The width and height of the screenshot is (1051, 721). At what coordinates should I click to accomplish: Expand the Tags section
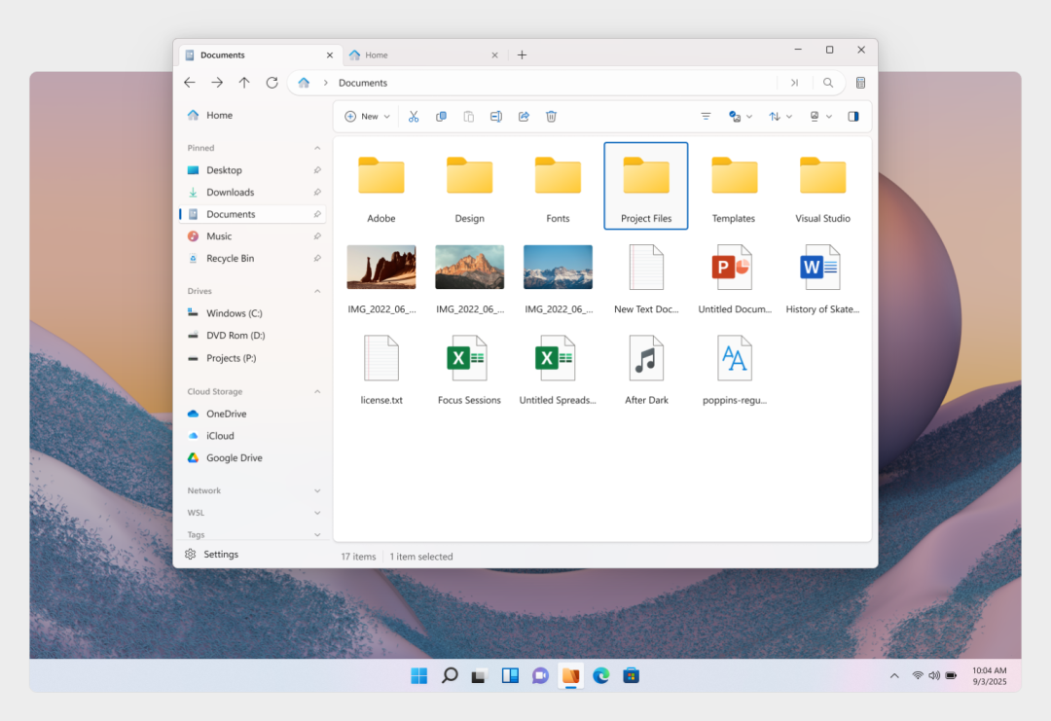(x=317, y=535)
